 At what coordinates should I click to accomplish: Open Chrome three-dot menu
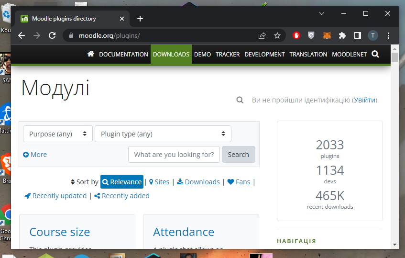388,35
